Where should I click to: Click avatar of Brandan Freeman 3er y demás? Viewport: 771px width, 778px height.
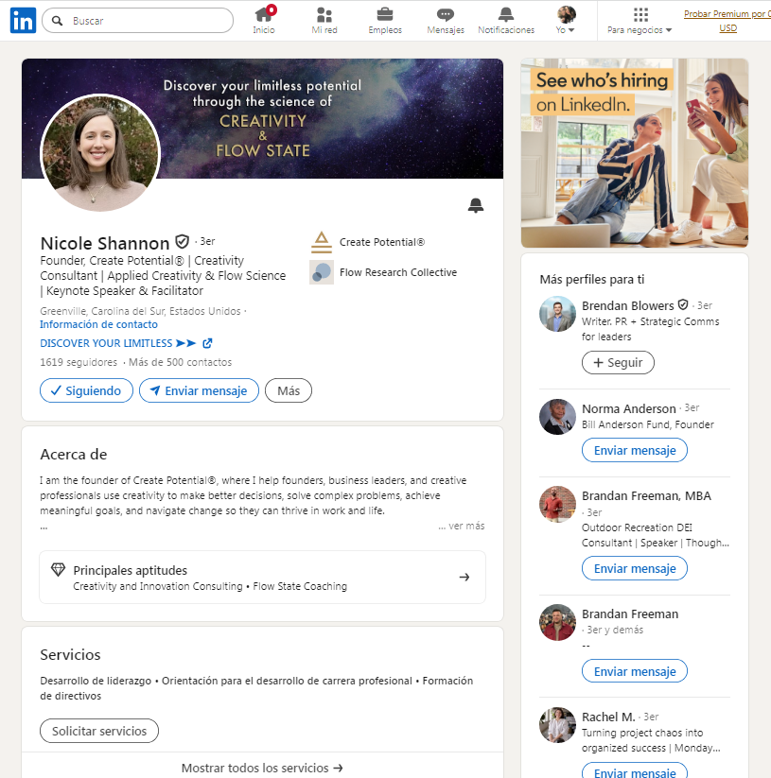(557, 622)
